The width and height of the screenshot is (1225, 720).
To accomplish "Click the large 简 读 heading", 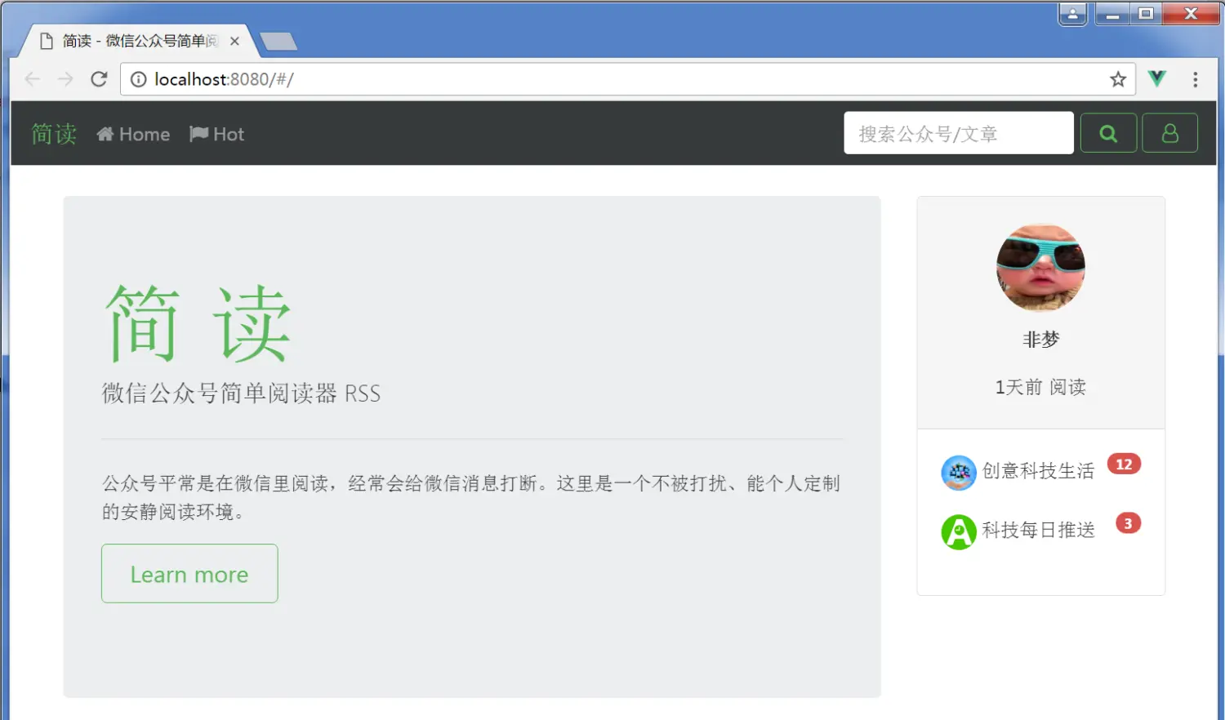I will coord(198,324).
